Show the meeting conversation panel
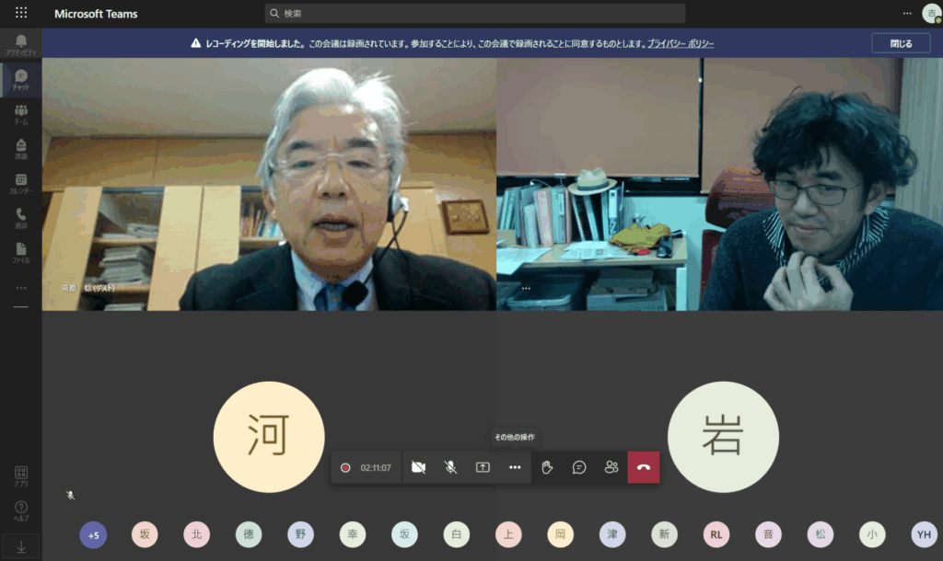This screenshot has width=943, height=561. 579,467
